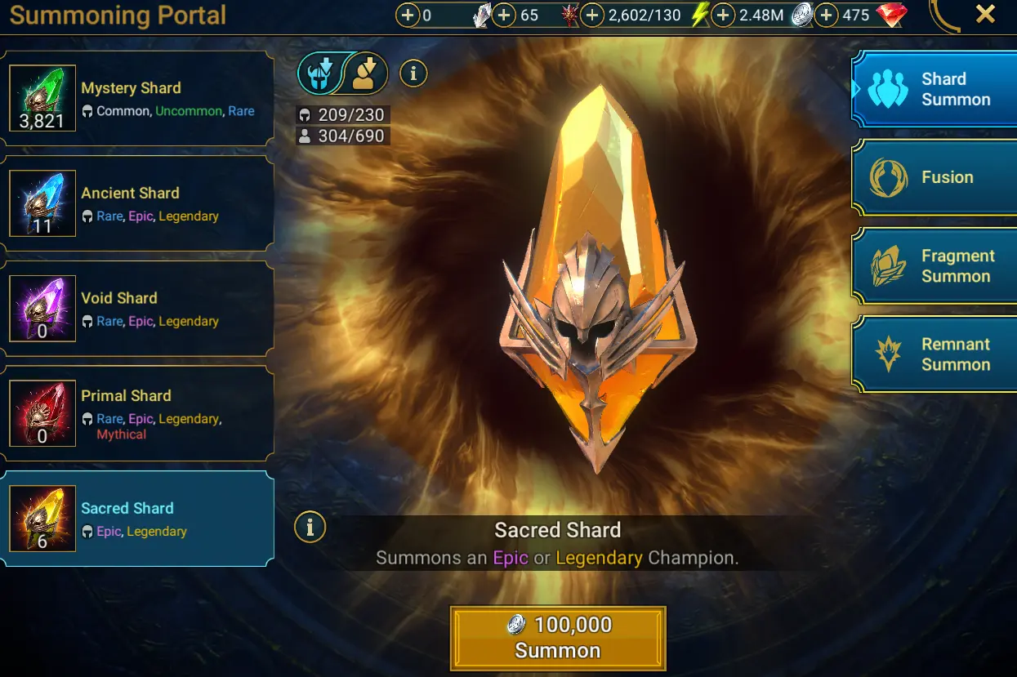Select the green Mystery Shard icon

click(x=42, y=98)
